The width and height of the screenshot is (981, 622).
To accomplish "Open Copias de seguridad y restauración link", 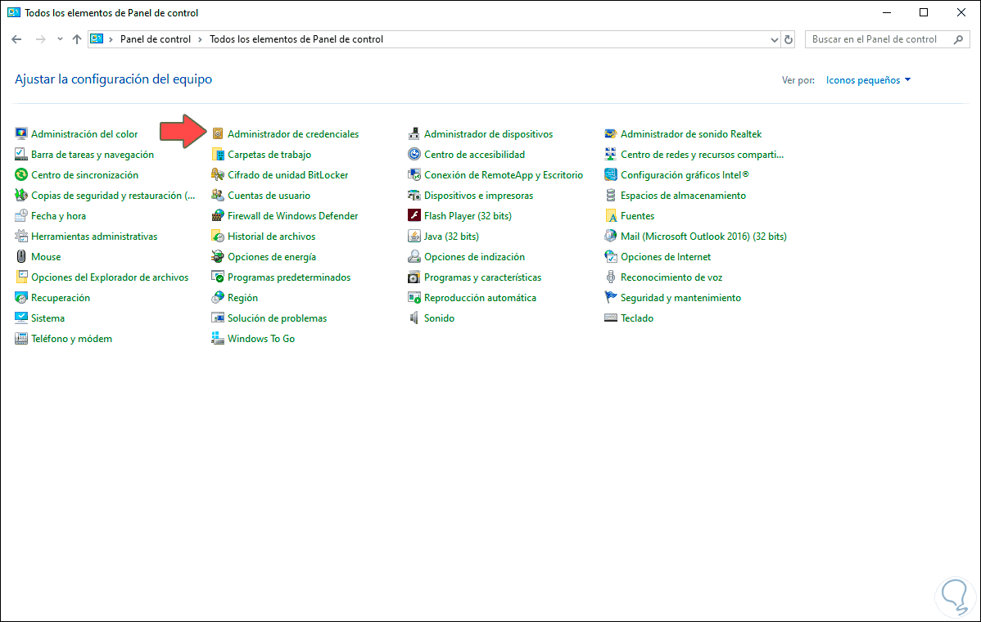I will (x=113, y=196).
